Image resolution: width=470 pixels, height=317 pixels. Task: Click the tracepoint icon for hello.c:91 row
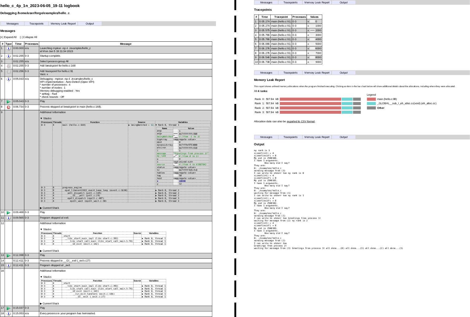[x=9, y=72]
